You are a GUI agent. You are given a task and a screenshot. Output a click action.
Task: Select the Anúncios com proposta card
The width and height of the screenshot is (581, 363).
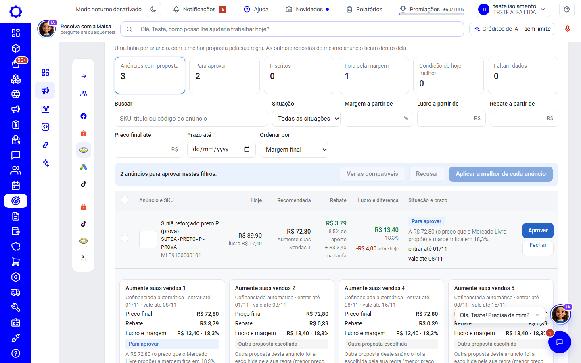click(x=150, y=75)
